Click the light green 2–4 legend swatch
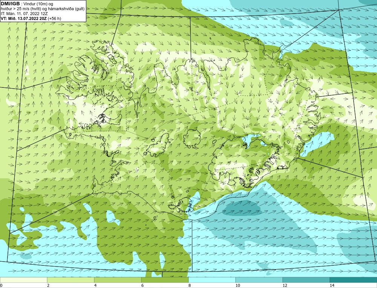 [71, 280]
